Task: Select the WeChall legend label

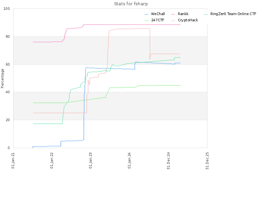Action: (158, 14)
